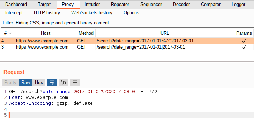Viewport: 254px width, 128px height.
Task: Toggle the word wrap icon button
Action: (52, 83)
